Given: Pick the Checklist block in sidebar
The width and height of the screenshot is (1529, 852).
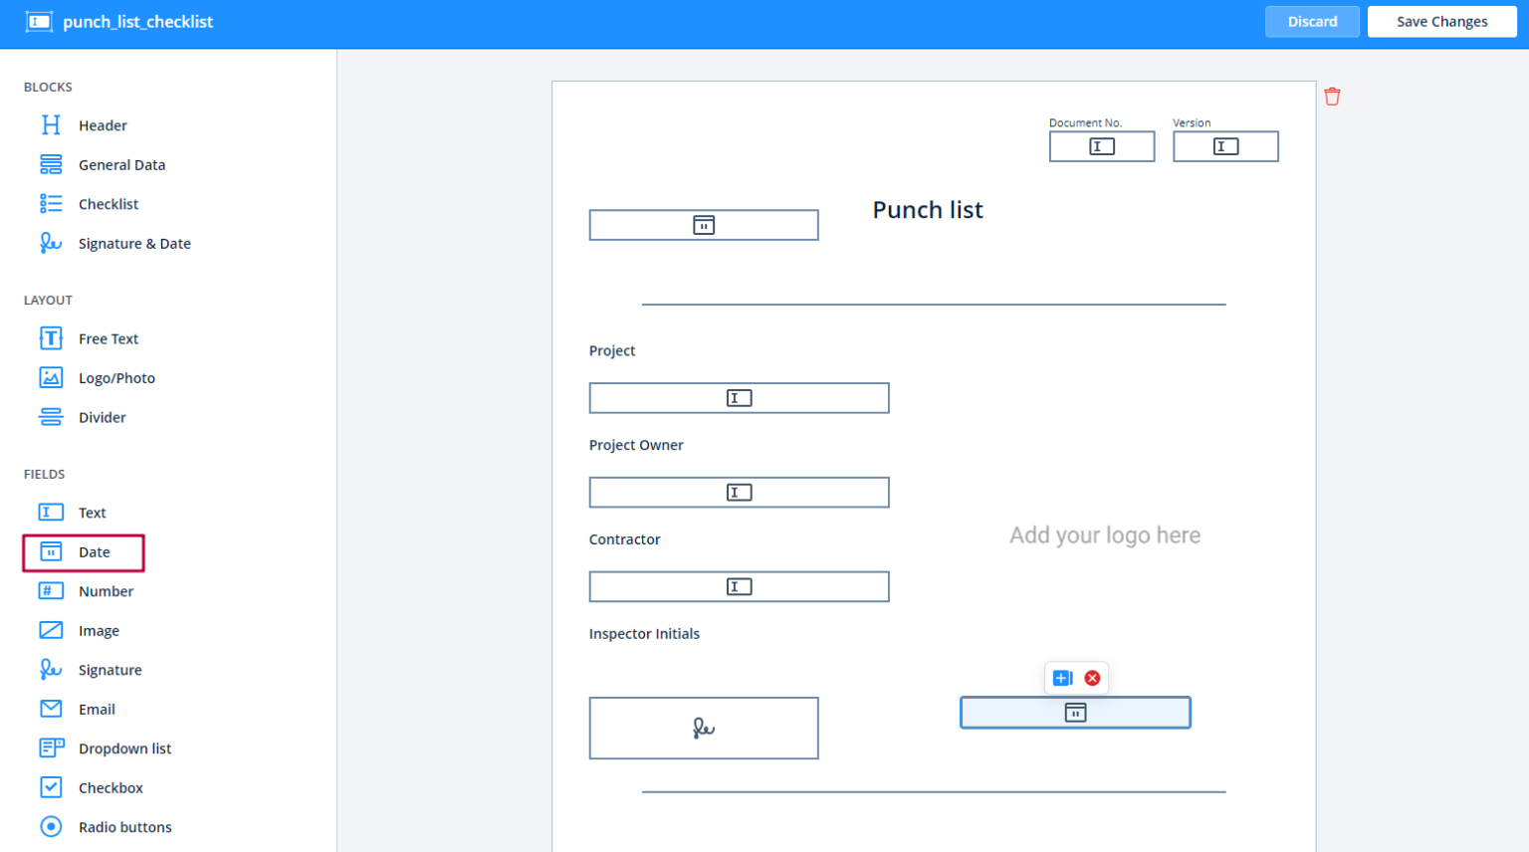Looking at the screenshot, I should 108,204.
